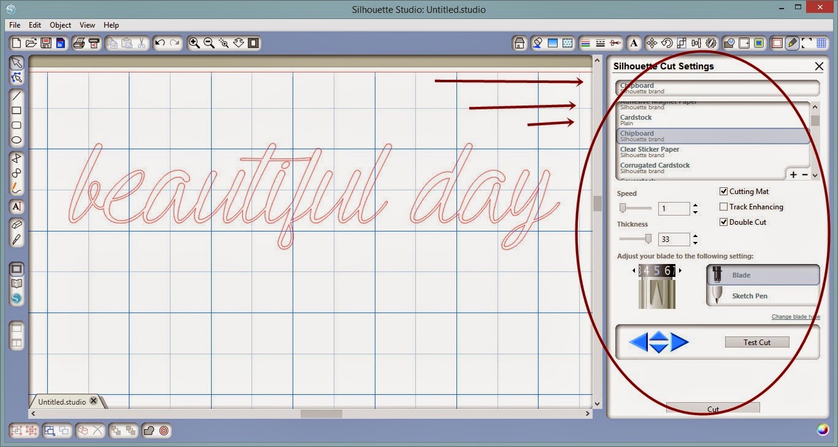Screen dimensions: 838x447
Task: Remove a material type with minus button
Action: click(805, 175)
